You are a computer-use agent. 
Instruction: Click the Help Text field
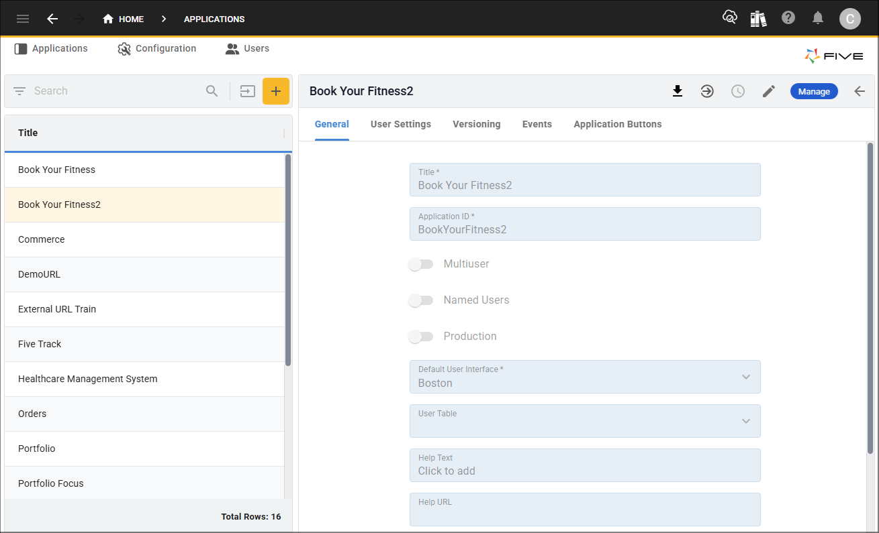click(585, 465)
